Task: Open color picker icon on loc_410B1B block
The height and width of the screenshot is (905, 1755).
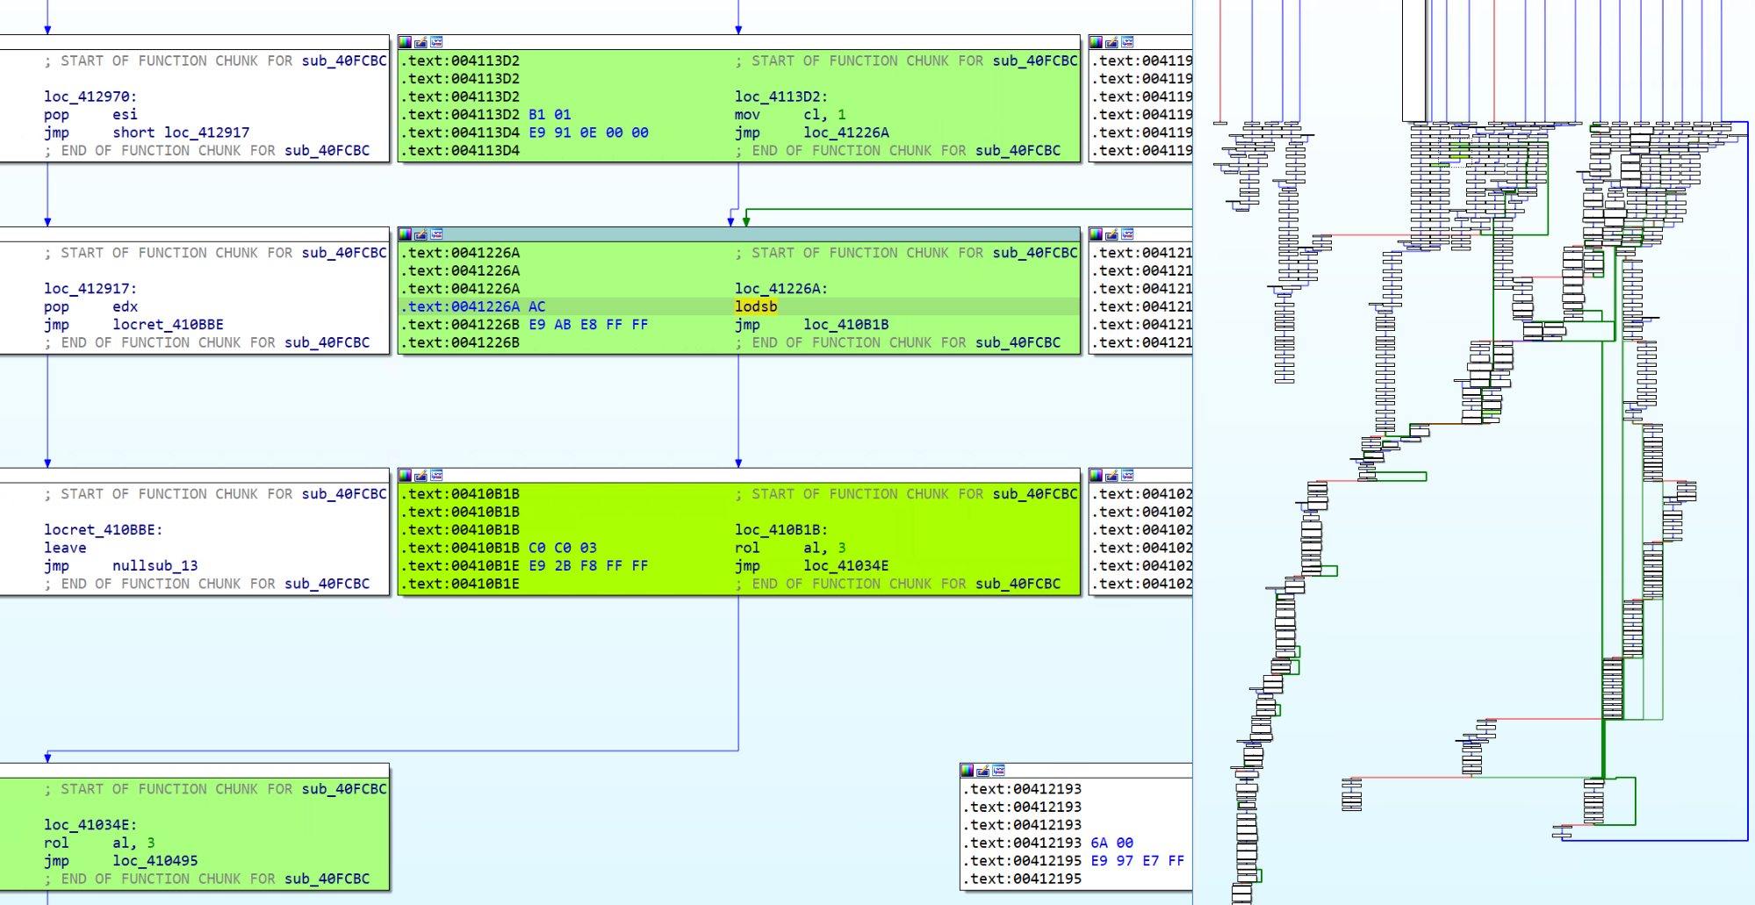Action: pyautogui.click(x=405, y=475)
